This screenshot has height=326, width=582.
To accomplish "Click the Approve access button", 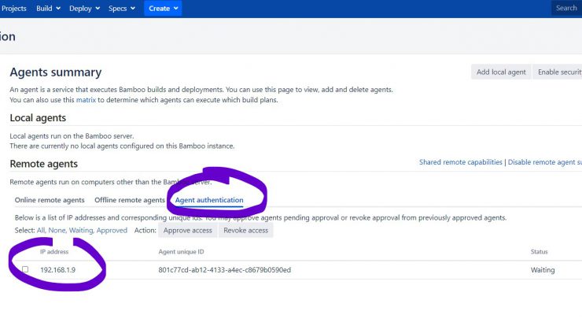I will click(x=188, y=230).
